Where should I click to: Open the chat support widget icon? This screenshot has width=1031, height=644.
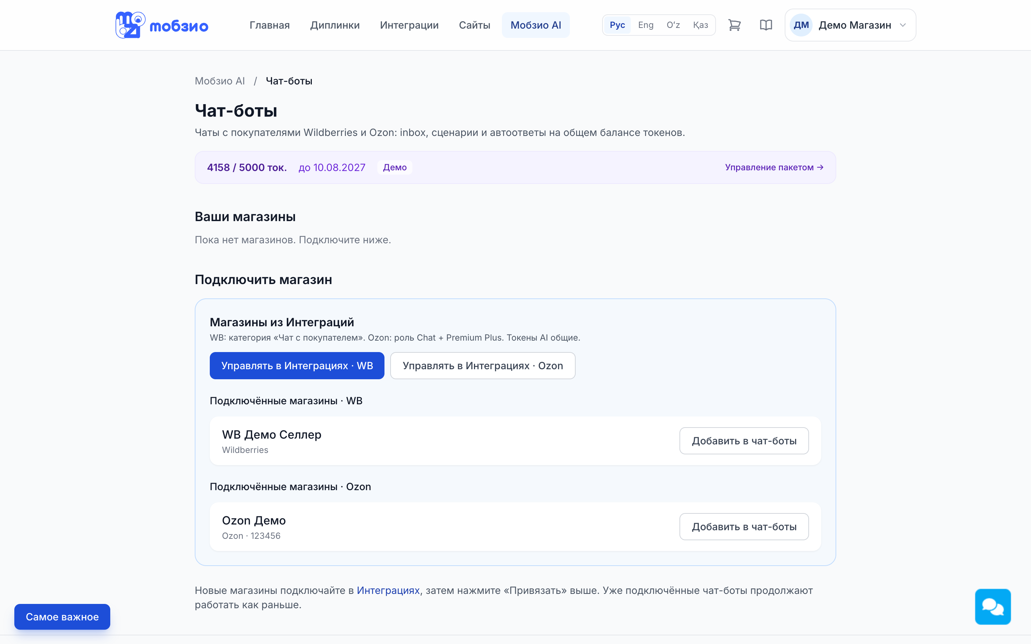coord(993,606)
